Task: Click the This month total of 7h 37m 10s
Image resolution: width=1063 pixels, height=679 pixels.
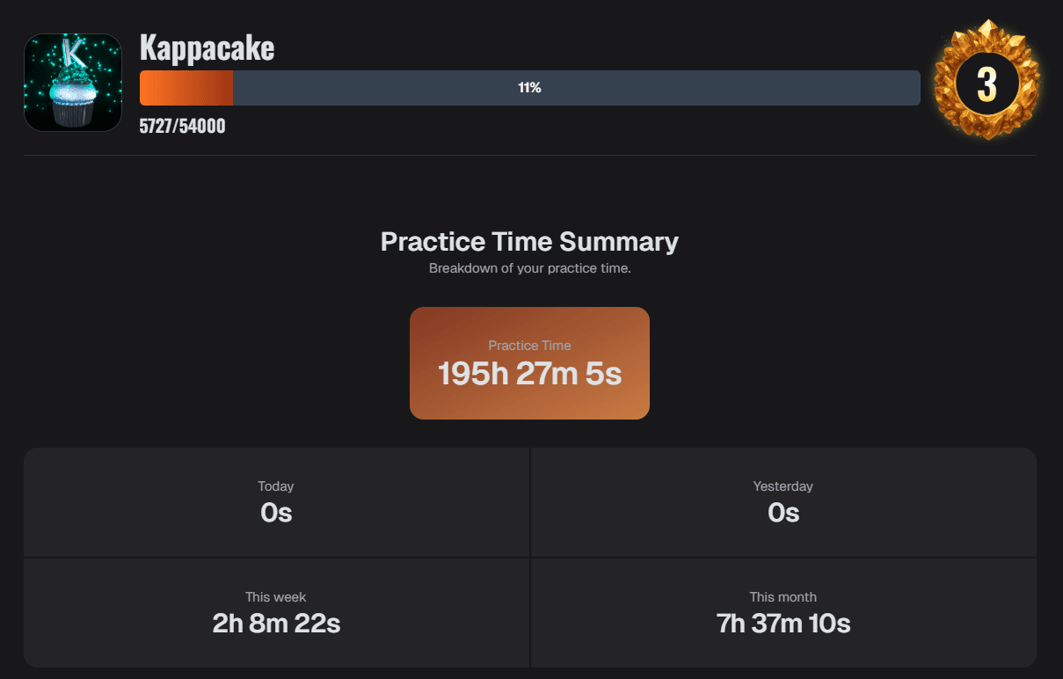Action: click(783, 624)
